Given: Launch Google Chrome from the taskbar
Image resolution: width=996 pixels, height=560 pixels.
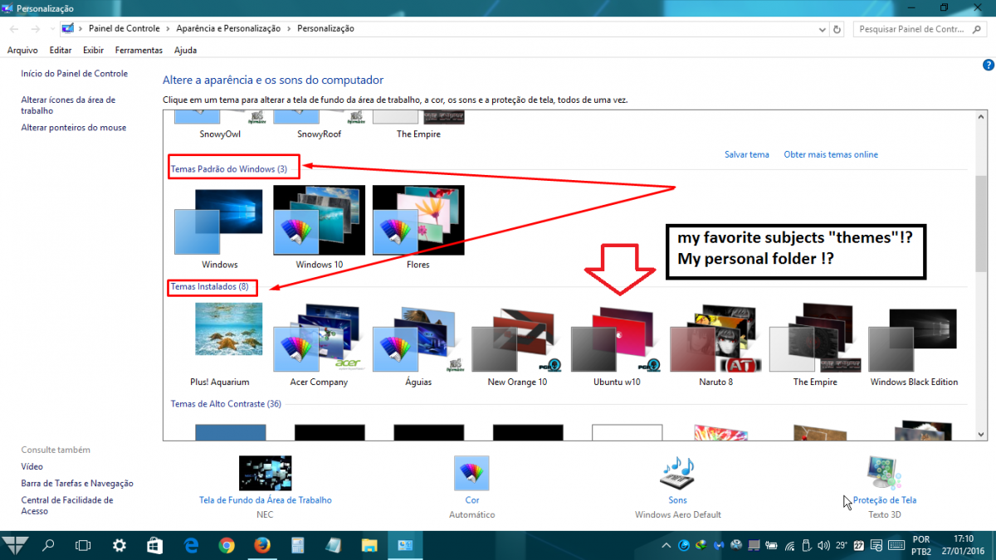Looking at the screenshot, I should pyautogui.click(x=227, y=545).
